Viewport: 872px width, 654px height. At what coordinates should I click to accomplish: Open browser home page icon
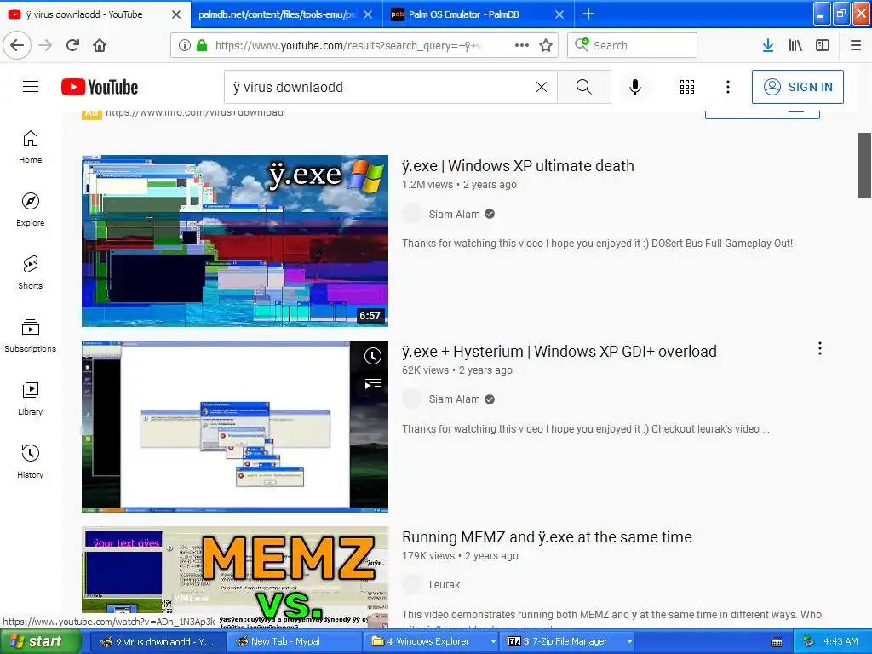(100, 45)
